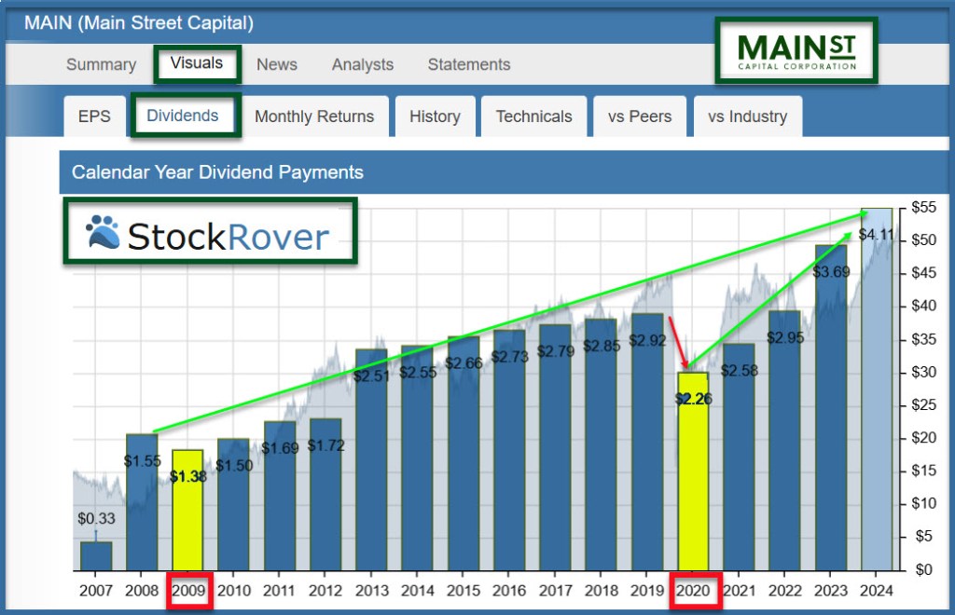The height and width of the screenshot is (615, 955).
Task: Click the 2007 bar showing $0.33
Action: [96, 555]
